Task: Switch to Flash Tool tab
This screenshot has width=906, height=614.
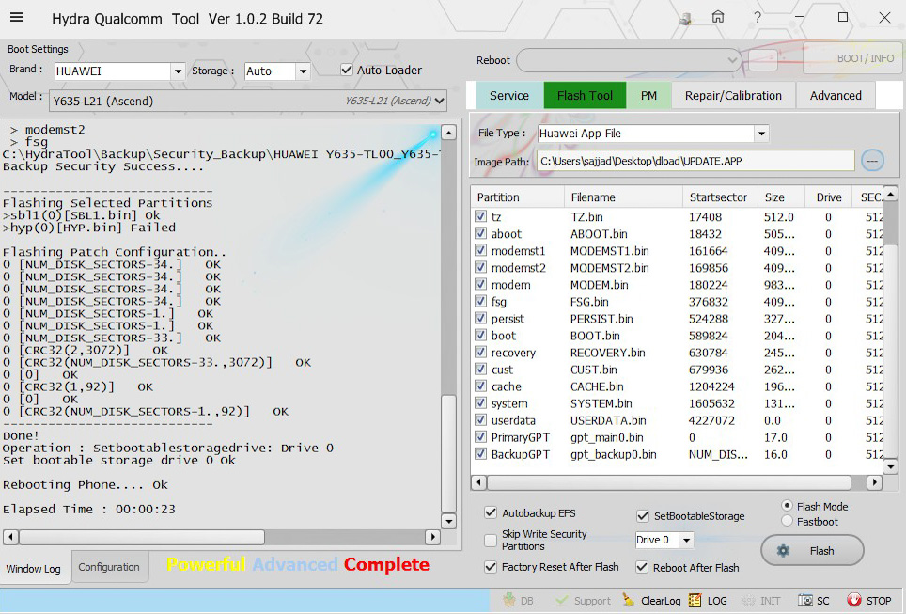Action: (585, 95)
